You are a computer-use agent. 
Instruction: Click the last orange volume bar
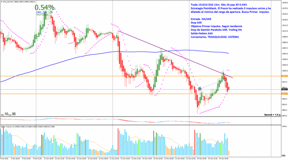tap(229, 153)
